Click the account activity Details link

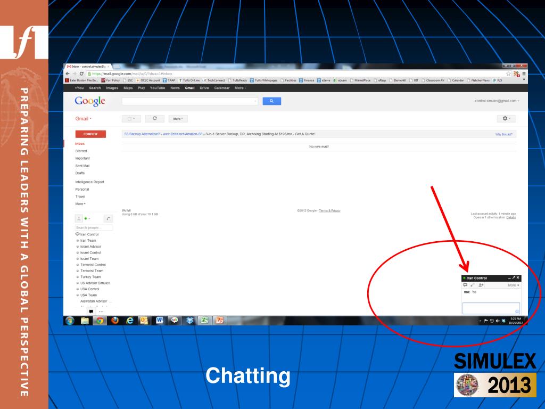511,217
